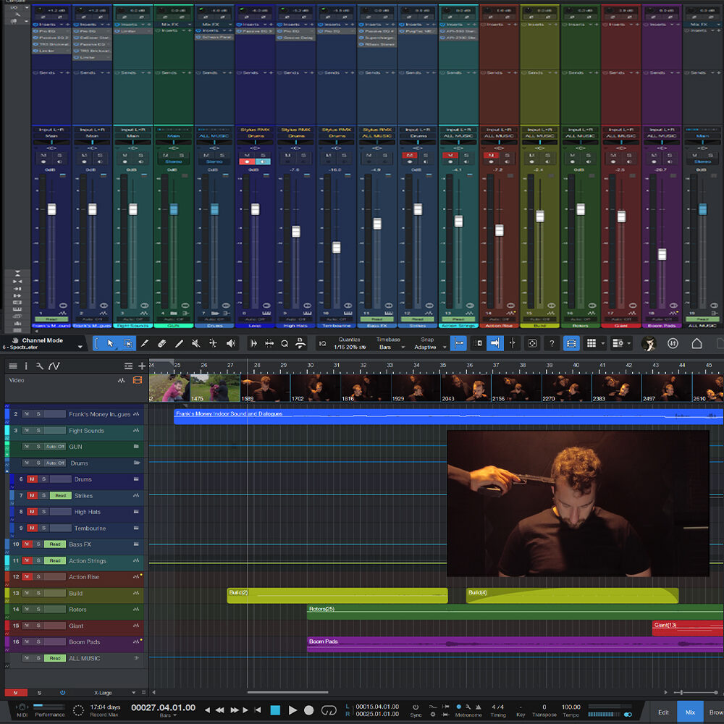
Task: Open the track inspector (i) icon
Action: [x=26, y=366]
